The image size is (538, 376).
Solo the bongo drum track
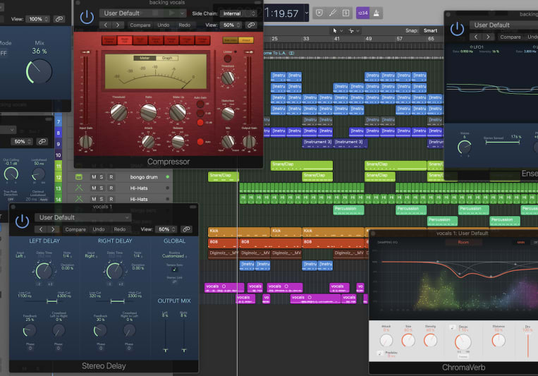tap(102, 177)
